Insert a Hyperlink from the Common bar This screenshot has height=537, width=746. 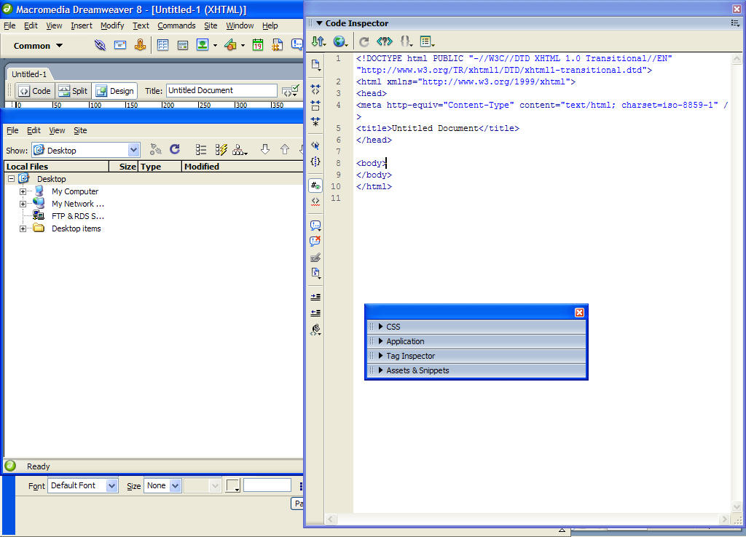[100, 45]
